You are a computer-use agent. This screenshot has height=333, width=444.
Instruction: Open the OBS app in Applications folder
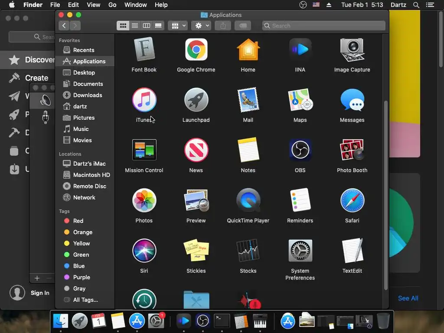coord(300,150)
